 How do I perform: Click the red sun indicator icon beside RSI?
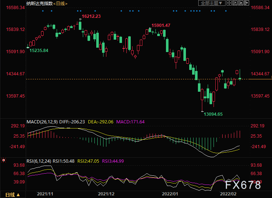[4, 160]
